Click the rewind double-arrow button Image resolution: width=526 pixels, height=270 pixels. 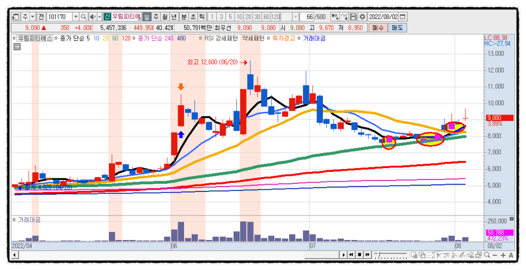(x=351, y=255)
